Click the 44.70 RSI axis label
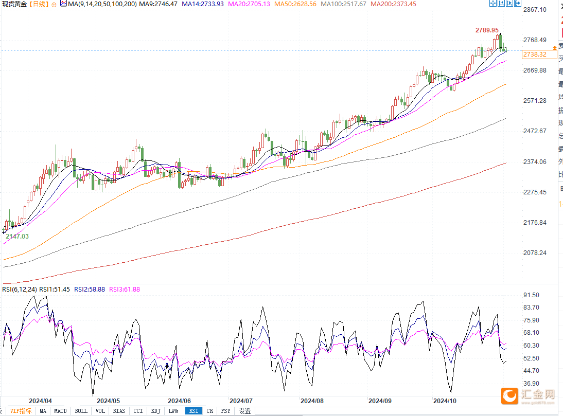This screenshot has width=563, height=416. click(x=532, y=370)
